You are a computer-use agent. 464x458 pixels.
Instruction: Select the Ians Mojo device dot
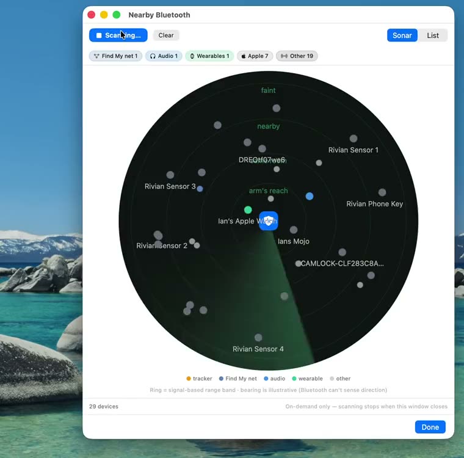pos(294,230)
